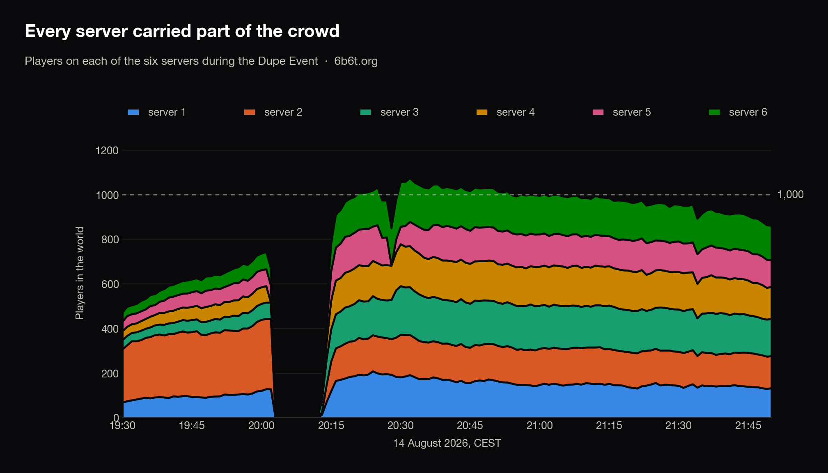Image resolution: width=828 pixels, height=473 pixels.
Task: Click the x-axis tick label '20:45'
Action: [x=470, y=425]
